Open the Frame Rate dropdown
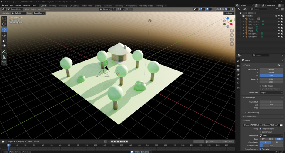 click(x=271, y=93)
